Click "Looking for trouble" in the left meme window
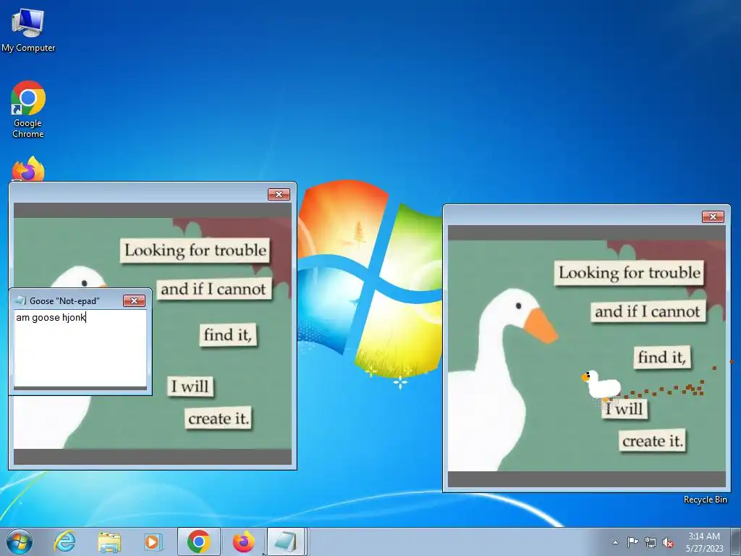The width and height of the screenshot is (741, 556). coord(195,250)
